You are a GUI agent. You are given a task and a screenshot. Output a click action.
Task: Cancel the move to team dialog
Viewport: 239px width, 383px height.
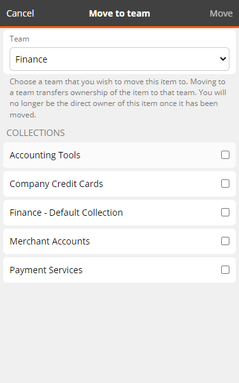20,13
